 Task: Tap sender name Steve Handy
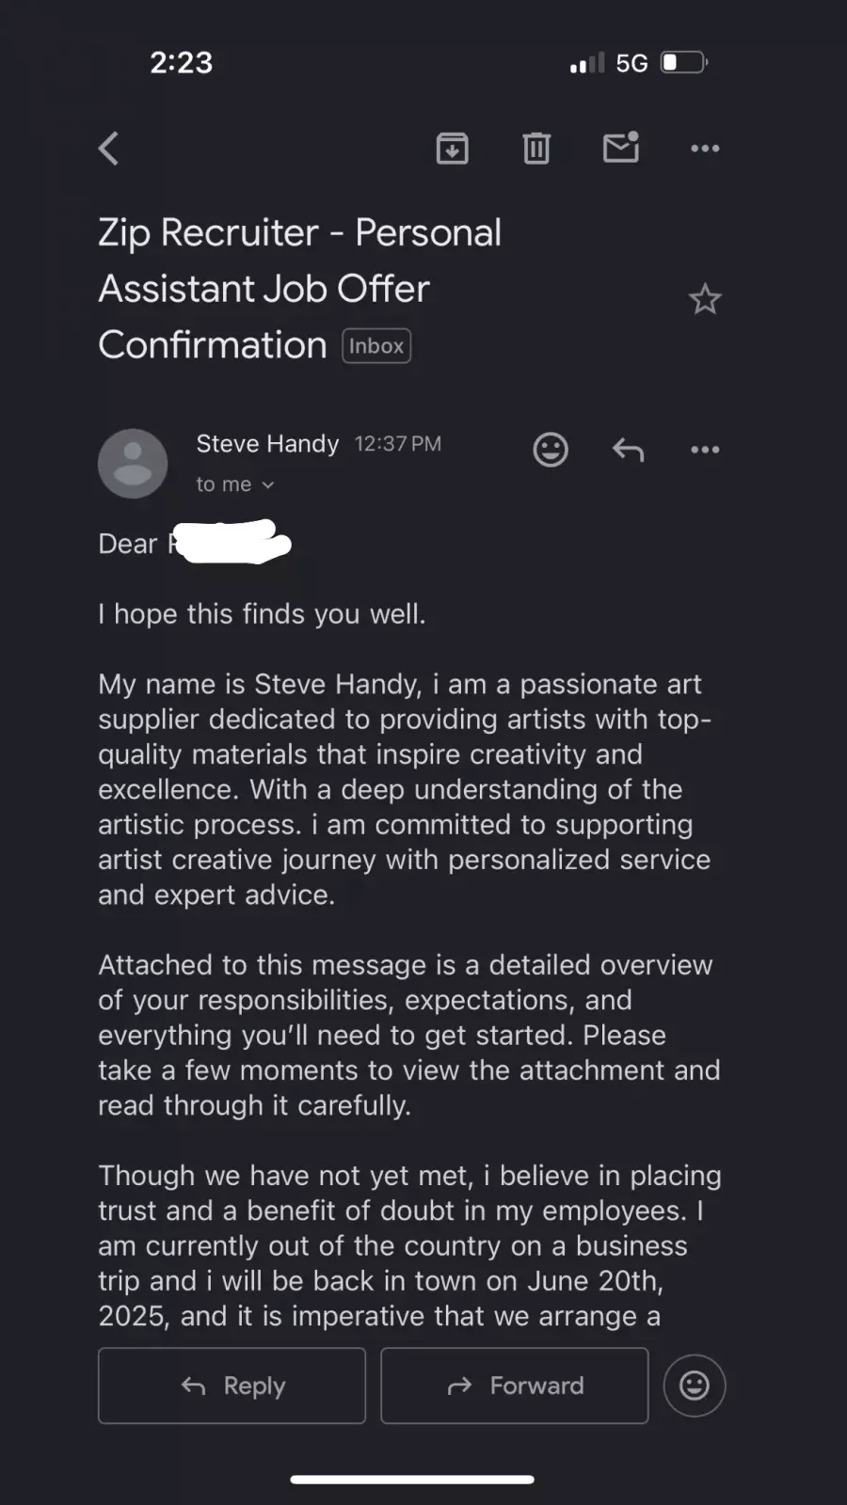[x=267, y=444]
